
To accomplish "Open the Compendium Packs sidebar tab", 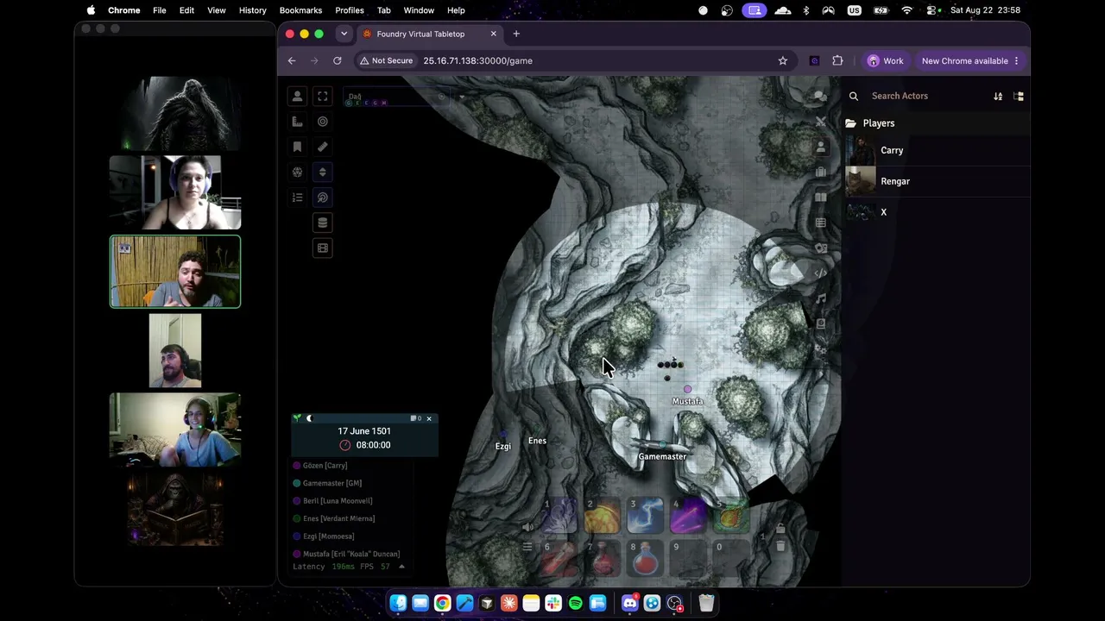I will click(821, 324).
